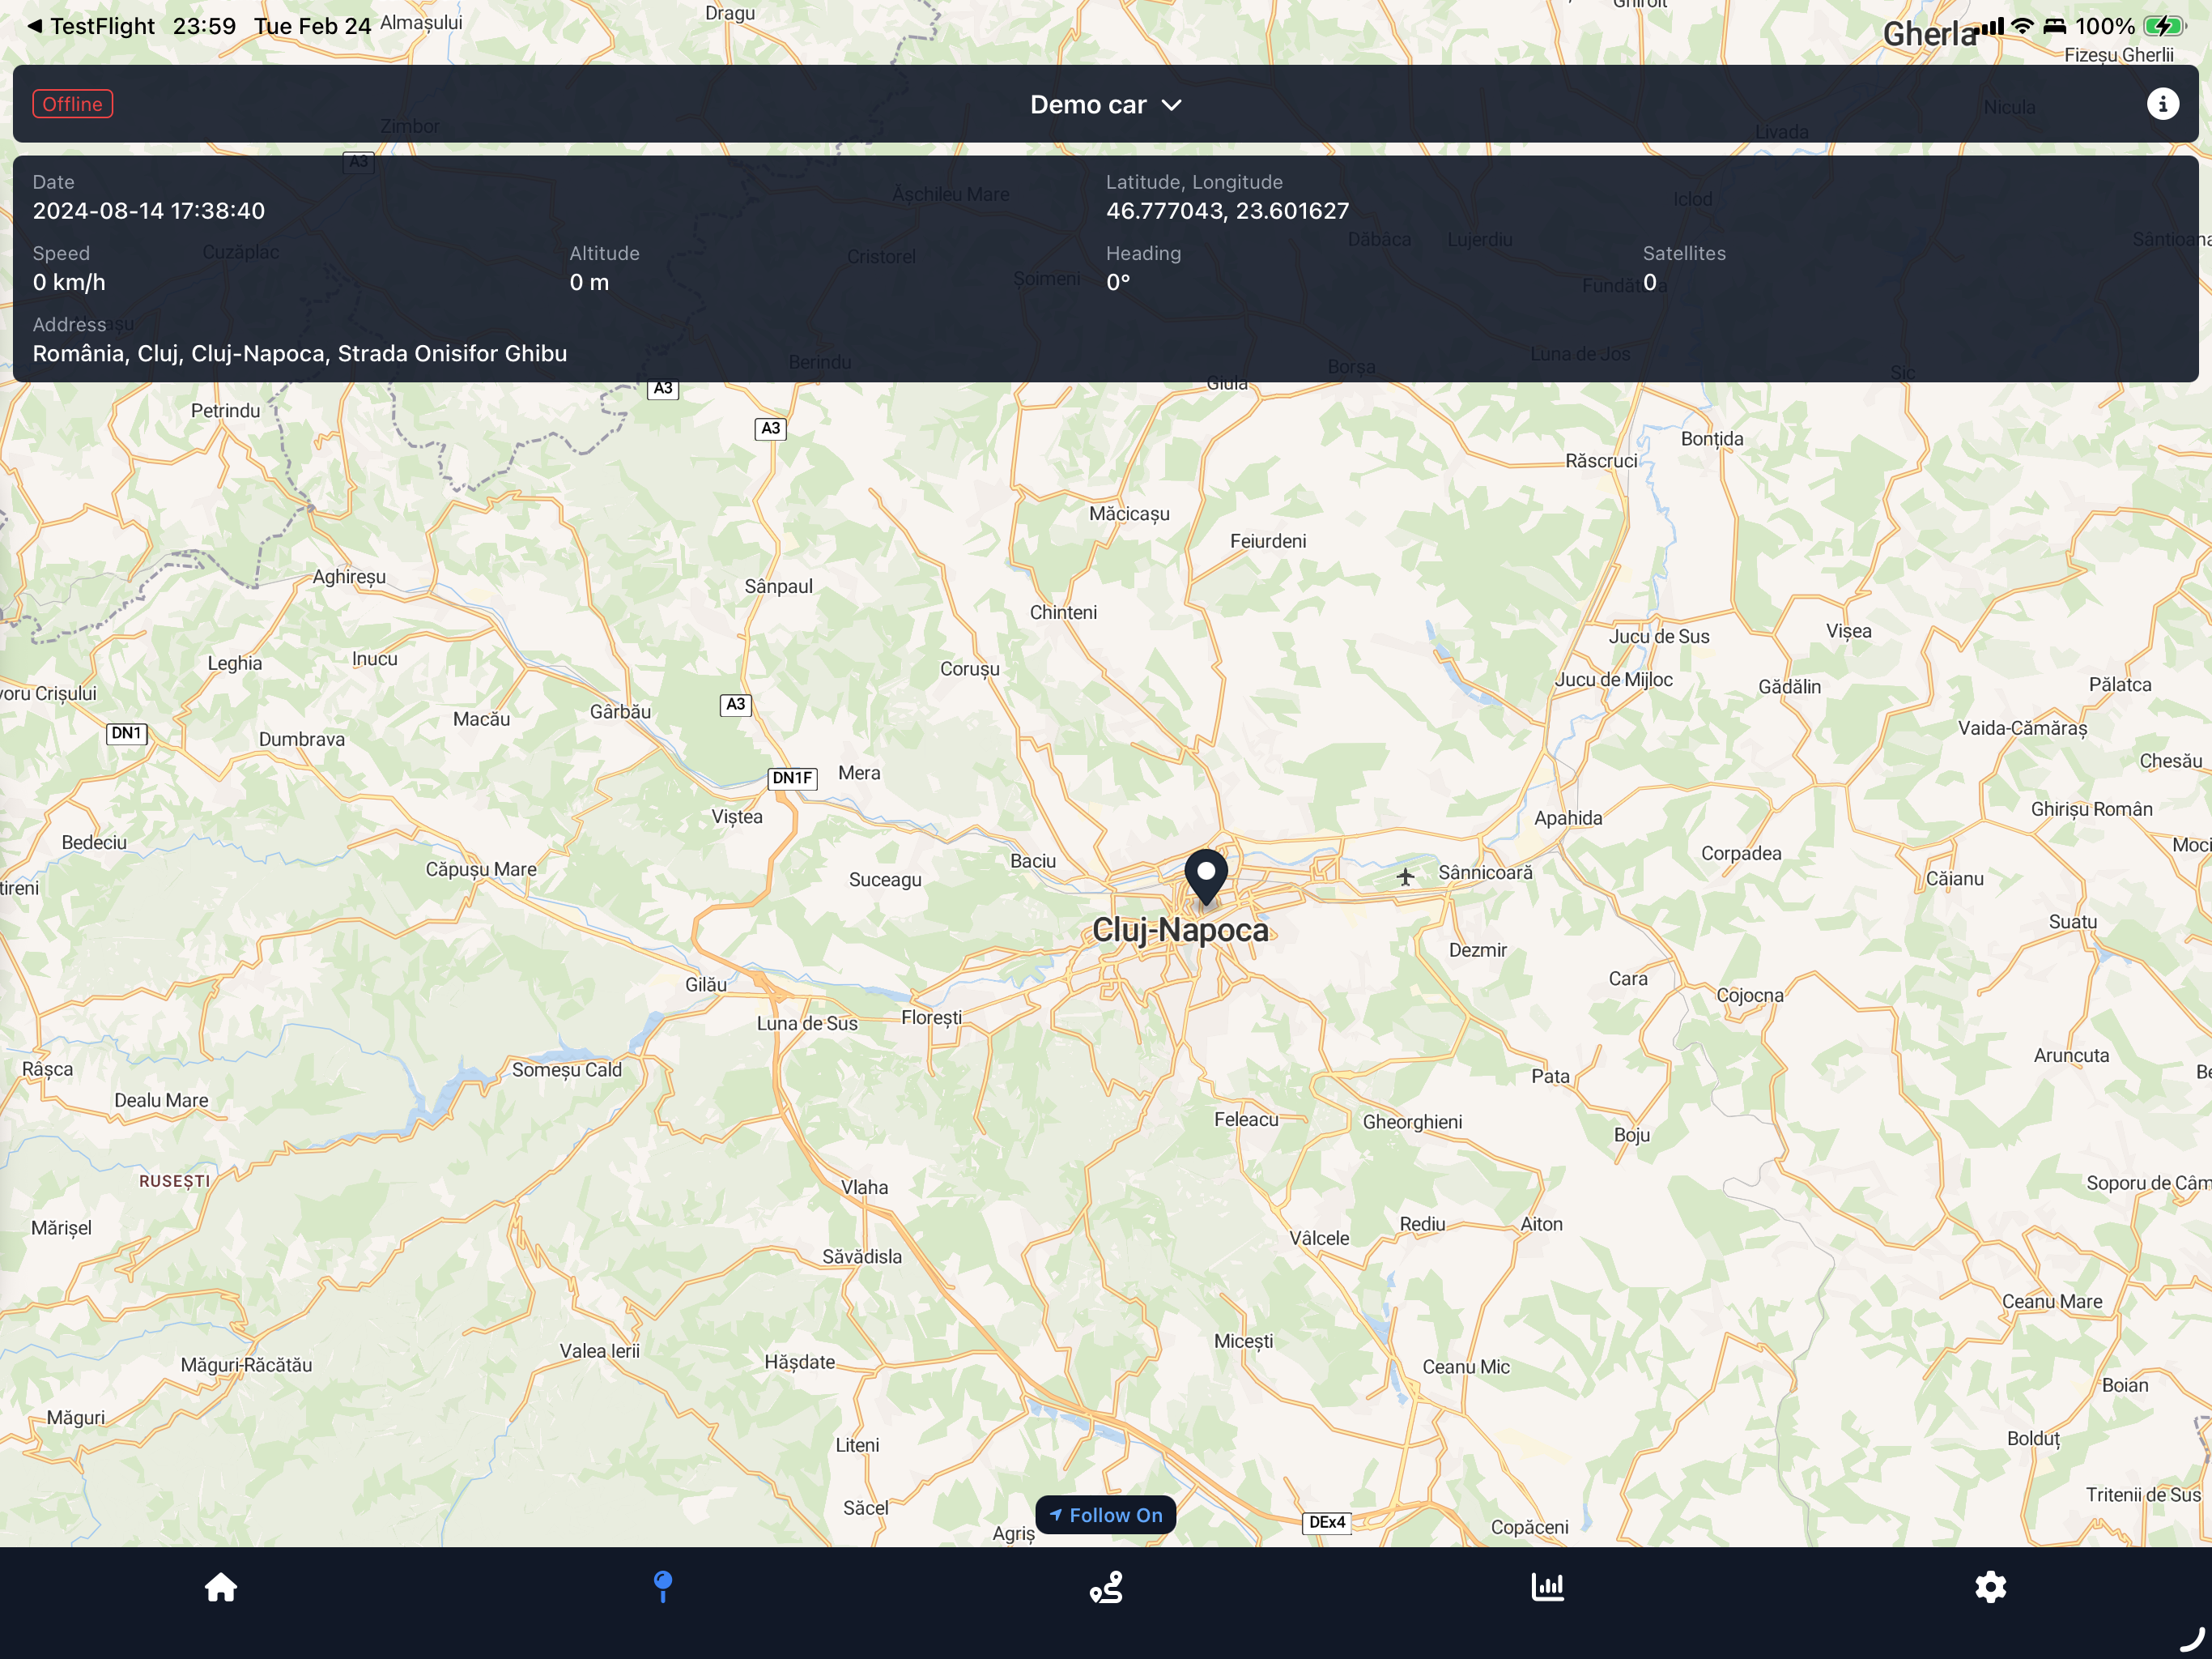
Task: Click the Wi-Fi icon in status bar
Action: [2022, 26]
